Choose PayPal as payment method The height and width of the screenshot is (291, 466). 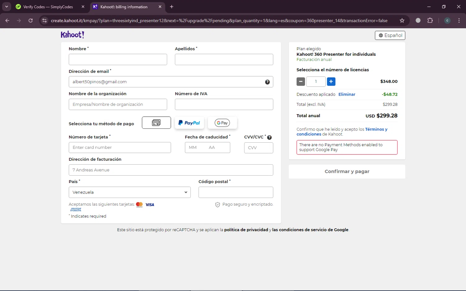(189, 123)
